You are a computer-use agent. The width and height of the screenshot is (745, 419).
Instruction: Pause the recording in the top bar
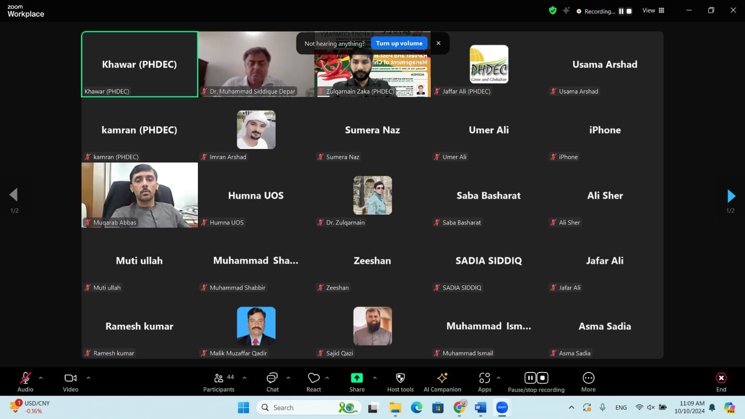(621, 11)
